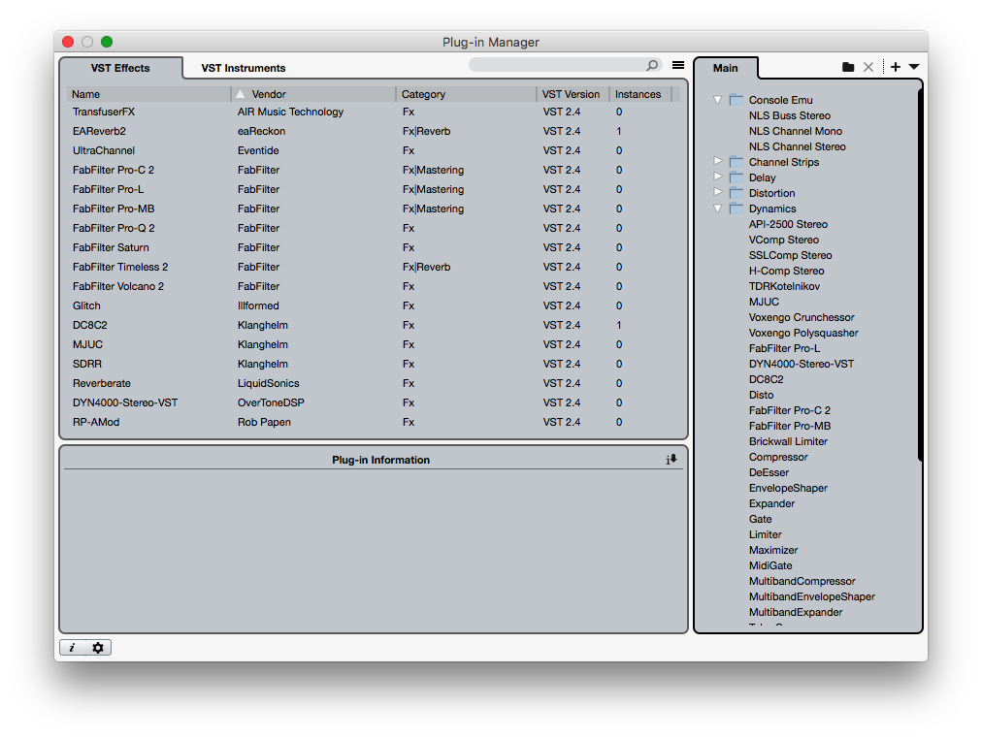This screenshot has height=739, width=982.
Task: Click the plug-in information download arrow icon
Action: pyautogui.click(x=671, y=460)
